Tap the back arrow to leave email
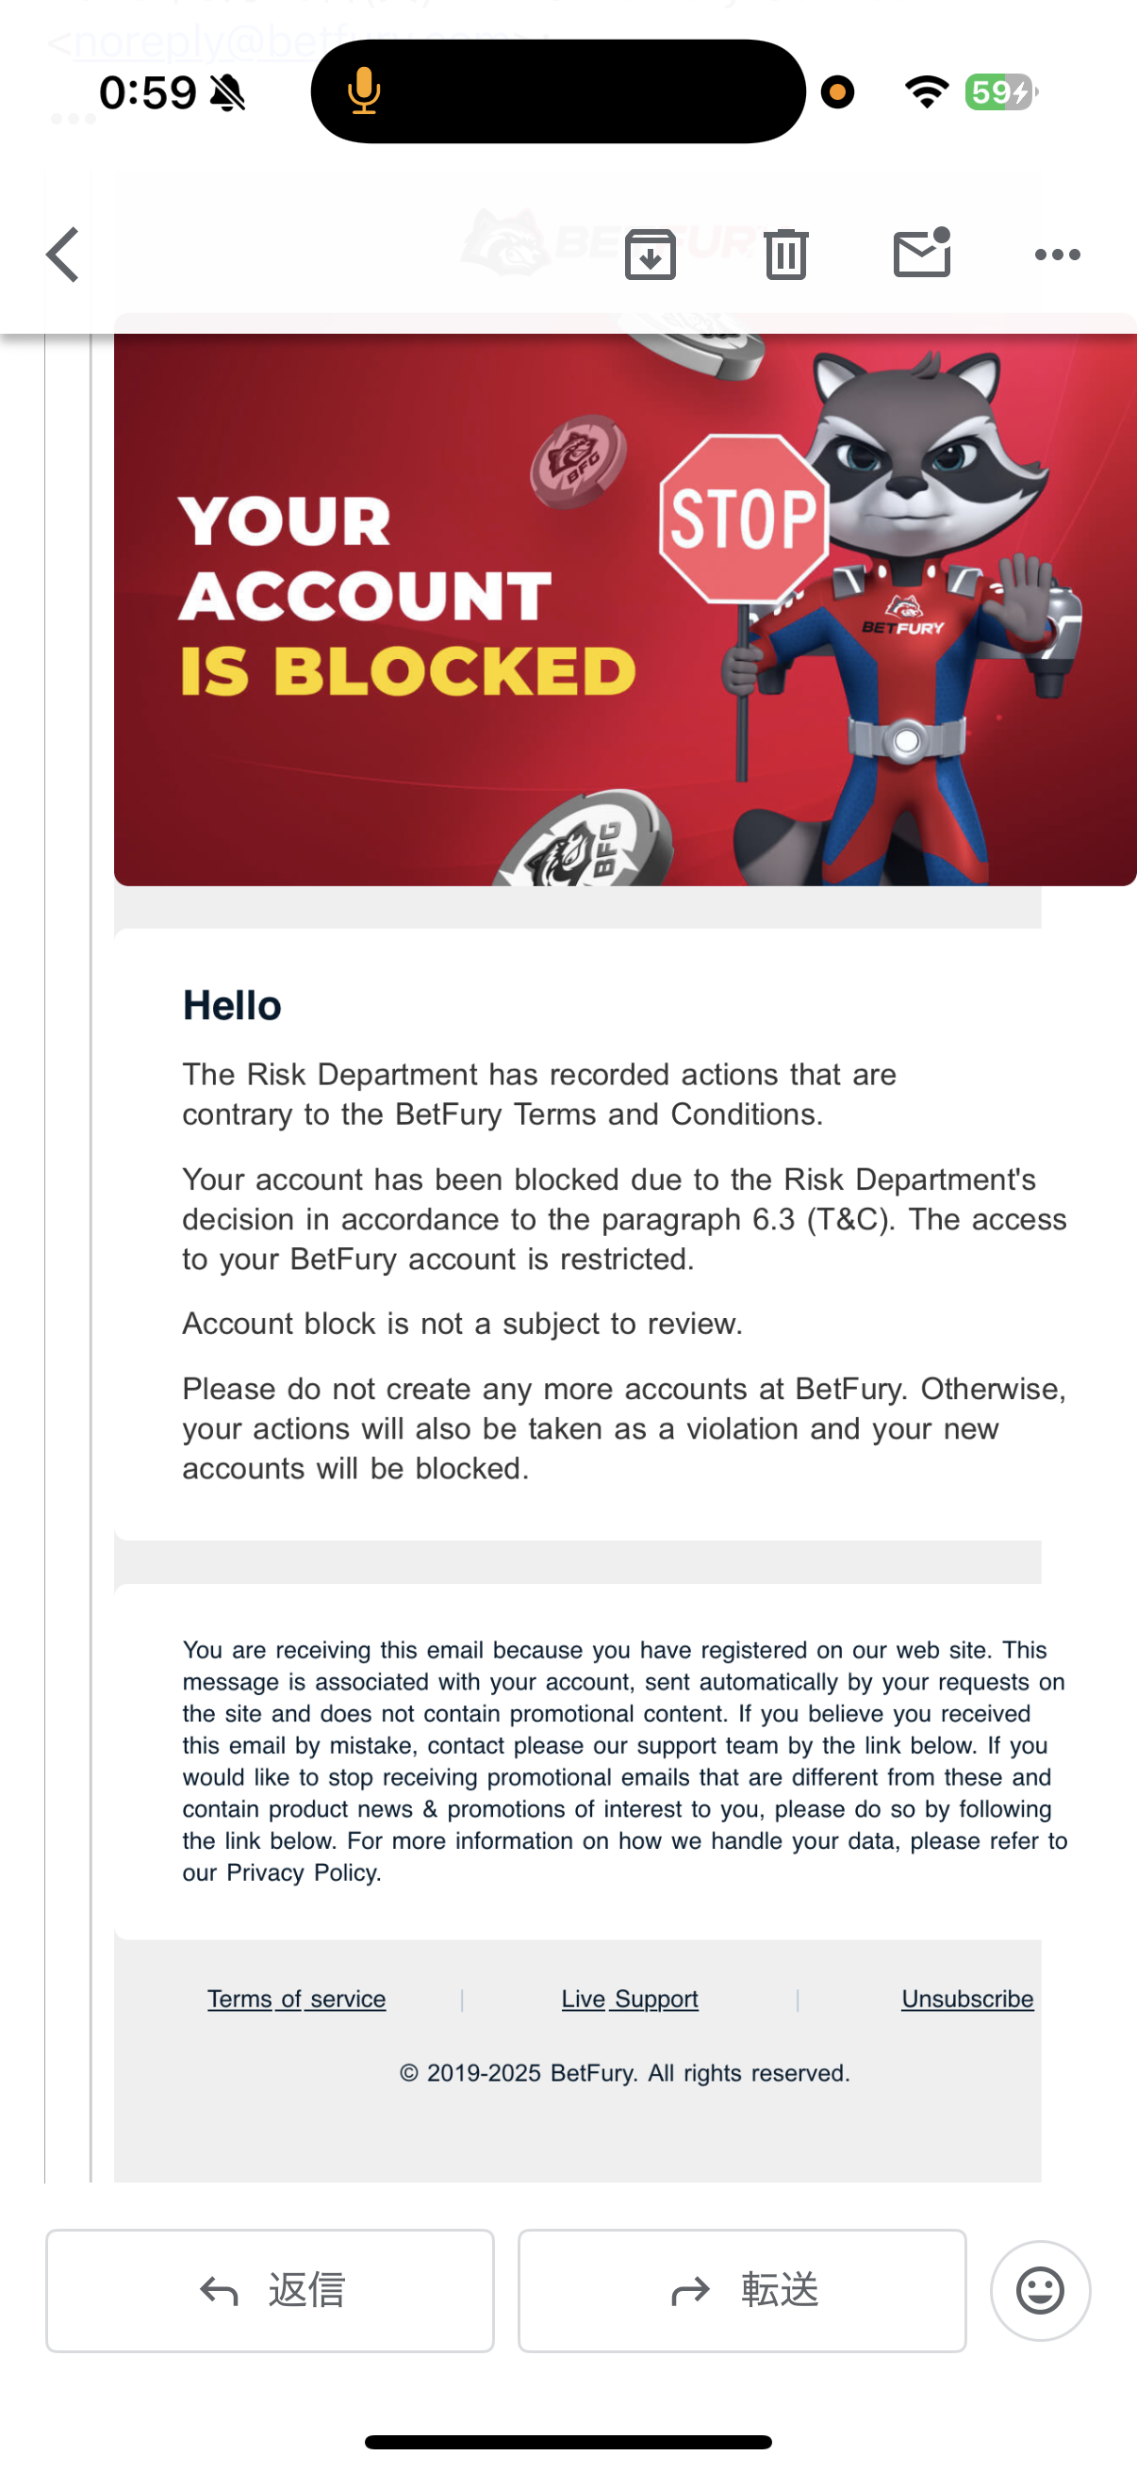This screenshot has height=2472, width=1137. click(x=63, y=255)
